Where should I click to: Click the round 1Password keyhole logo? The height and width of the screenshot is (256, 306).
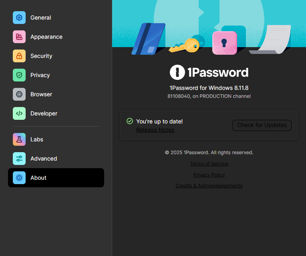click(x=177, y=72)
